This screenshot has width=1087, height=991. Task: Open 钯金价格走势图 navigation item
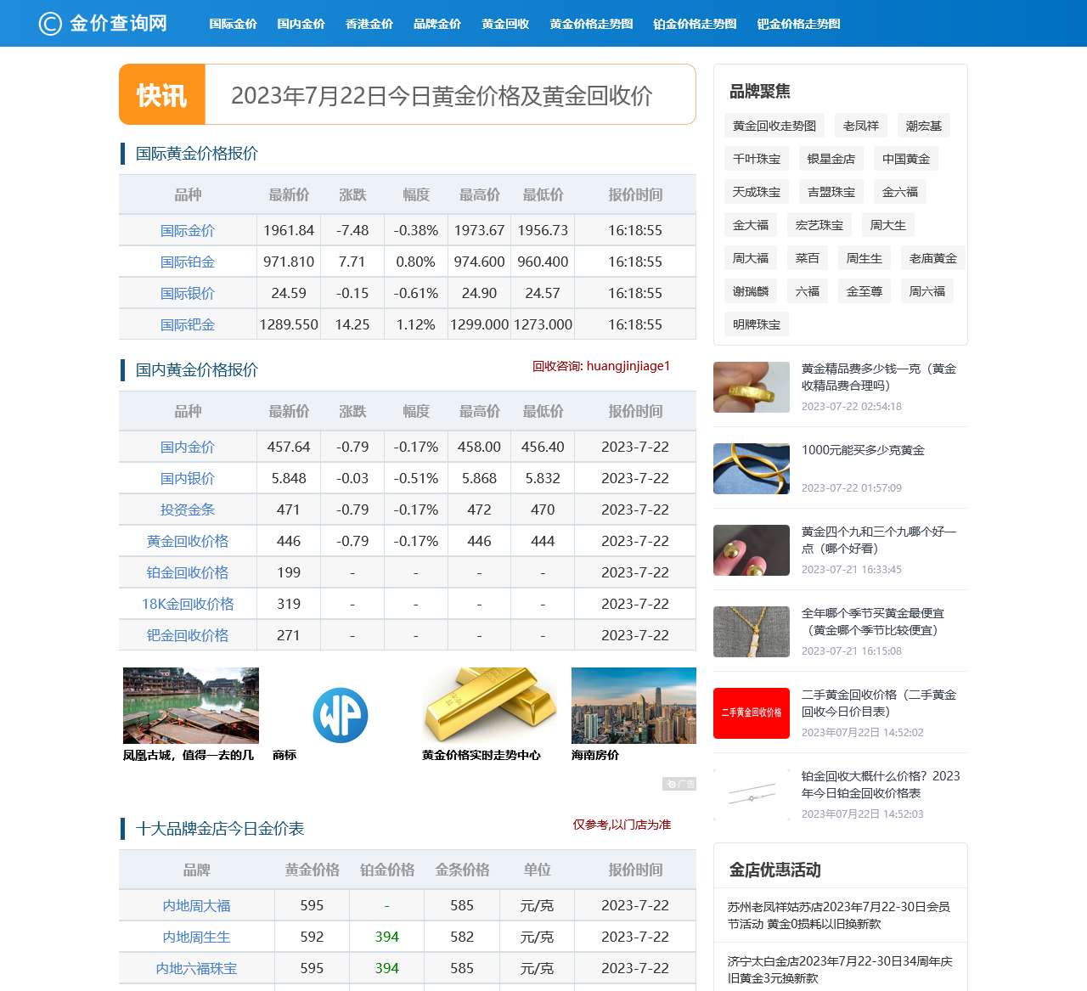click(x=798, y=24)
